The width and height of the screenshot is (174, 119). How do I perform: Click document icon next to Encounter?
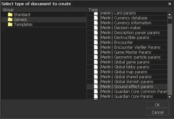pyautogui.click(x=96, y=42)
